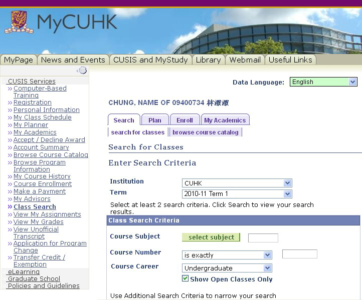
Task: Click the select subject button
Action: tap(211, 237)
